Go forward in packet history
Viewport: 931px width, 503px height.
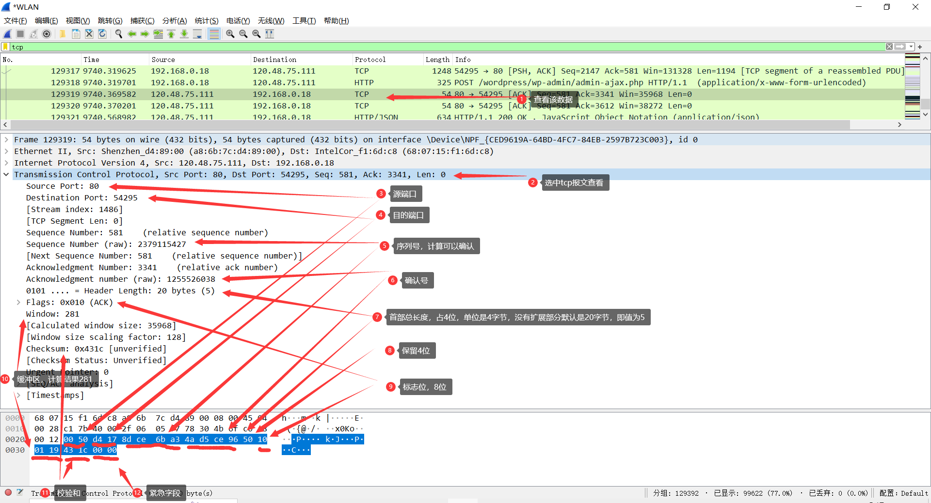tap(144, 34)
